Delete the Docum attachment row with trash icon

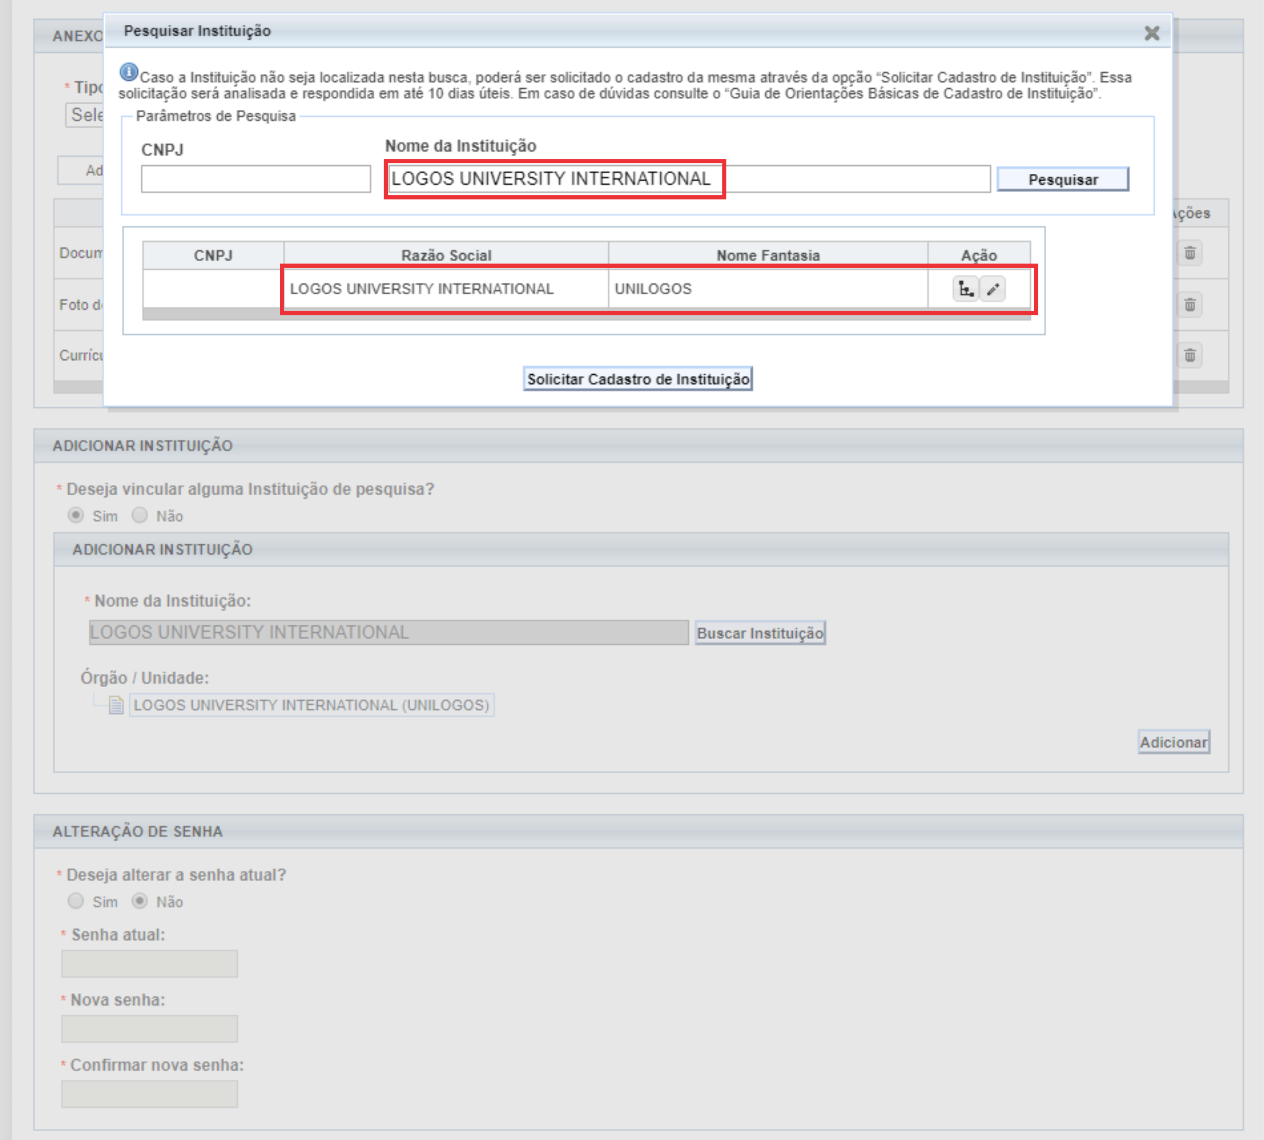(1189, 253)
